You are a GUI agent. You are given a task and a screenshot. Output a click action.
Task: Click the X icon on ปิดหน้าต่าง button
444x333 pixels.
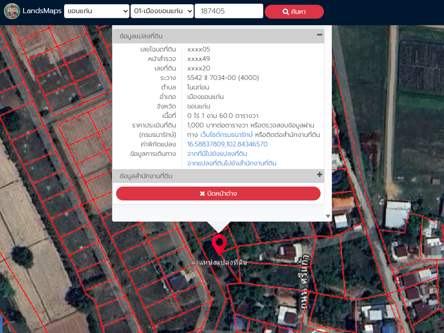[202, 194]
